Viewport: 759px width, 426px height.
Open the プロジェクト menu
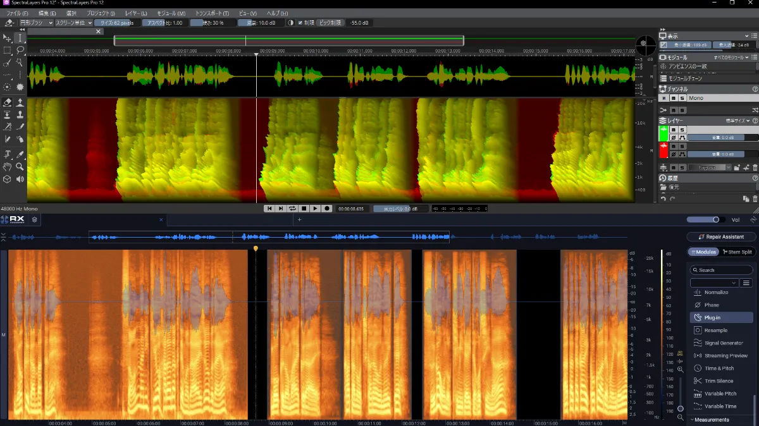(101, 13)
